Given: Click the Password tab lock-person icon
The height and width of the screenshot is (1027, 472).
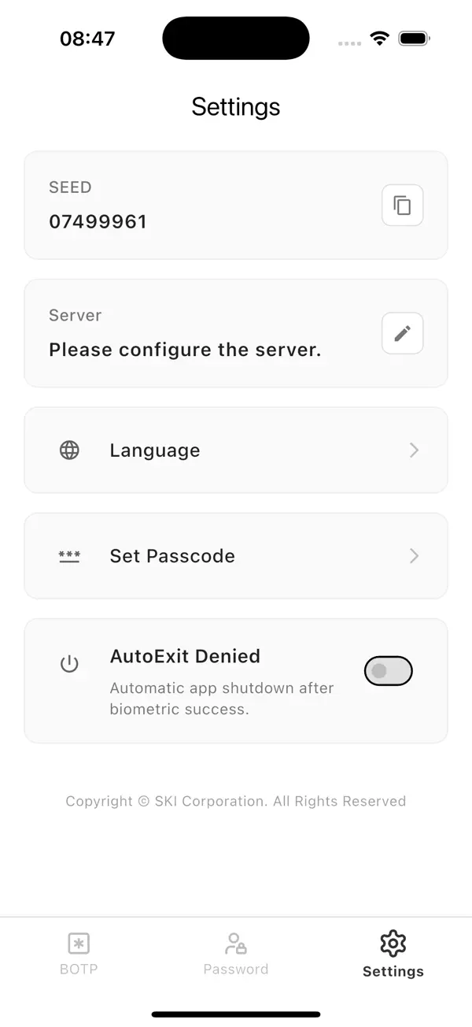Looking at the screenshot, I should point(235,941).
